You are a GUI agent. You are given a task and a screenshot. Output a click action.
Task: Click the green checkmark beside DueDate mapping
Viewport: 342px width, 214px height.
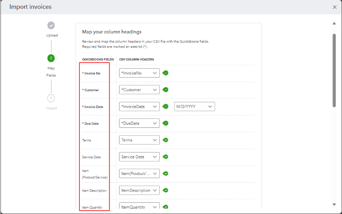coord(166,123)
